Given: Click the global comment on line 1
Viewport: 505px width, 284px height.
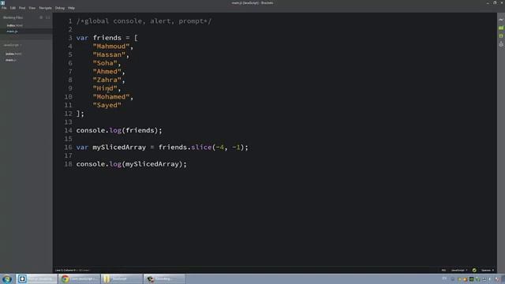Looking at the screenshot, I should [144, 21].
